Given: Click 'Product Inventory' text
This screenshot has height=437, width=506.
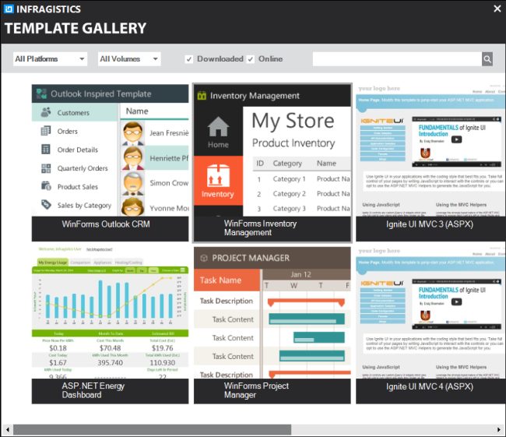Looking at the screenshot, I should (293, 143).
